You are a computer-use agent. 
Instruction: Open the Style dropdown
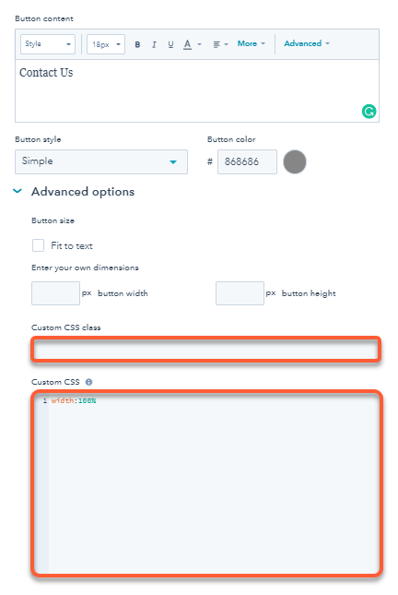[x=48, y=44]
